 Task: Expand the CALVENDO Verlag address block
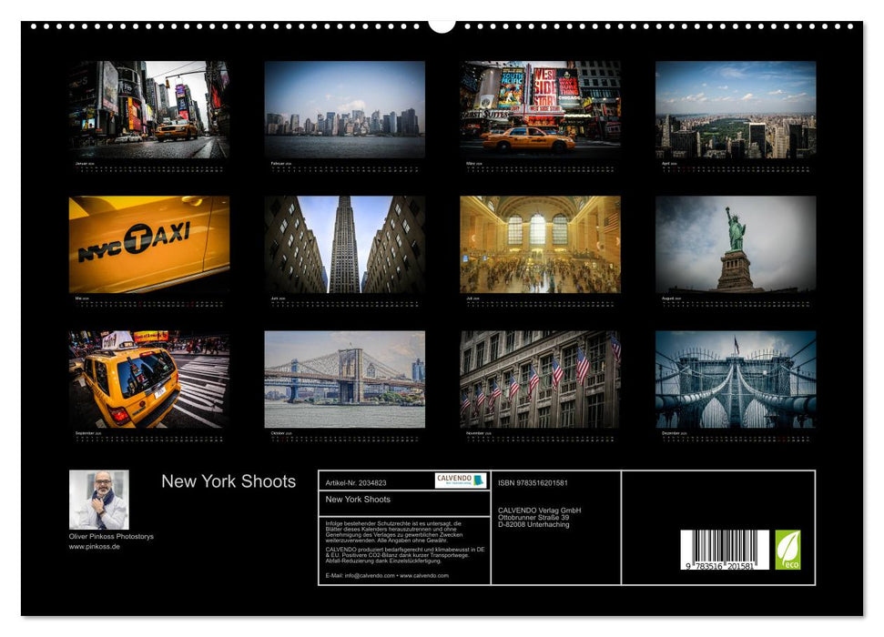pos(539,516)
